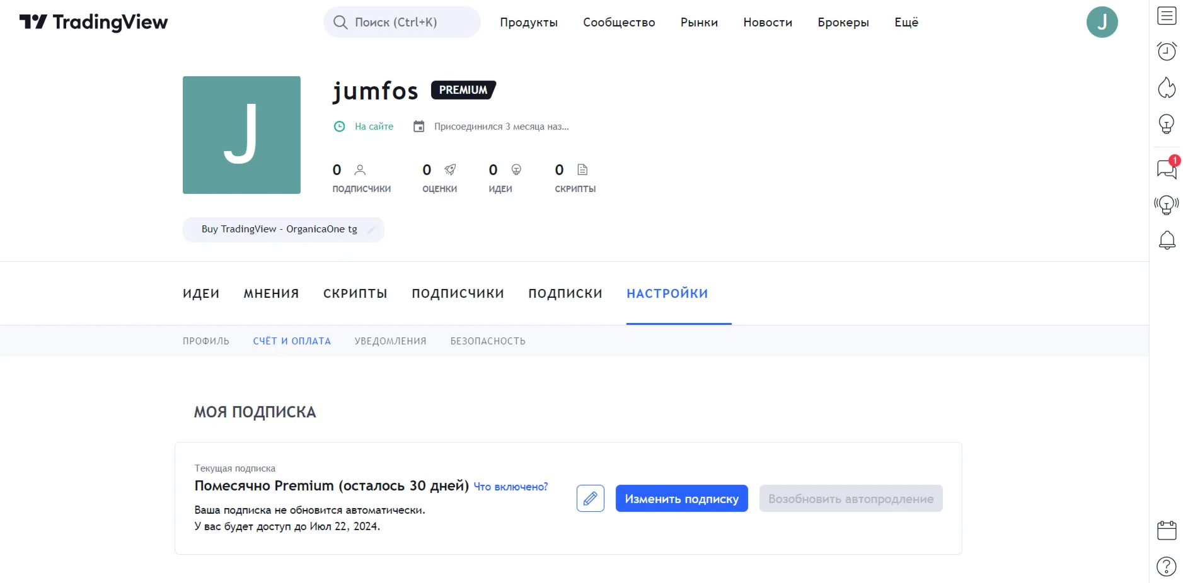This screenshot has height=583, width=1183.
Task: Switch to the Безопасность tab
Action: (488, 341)
